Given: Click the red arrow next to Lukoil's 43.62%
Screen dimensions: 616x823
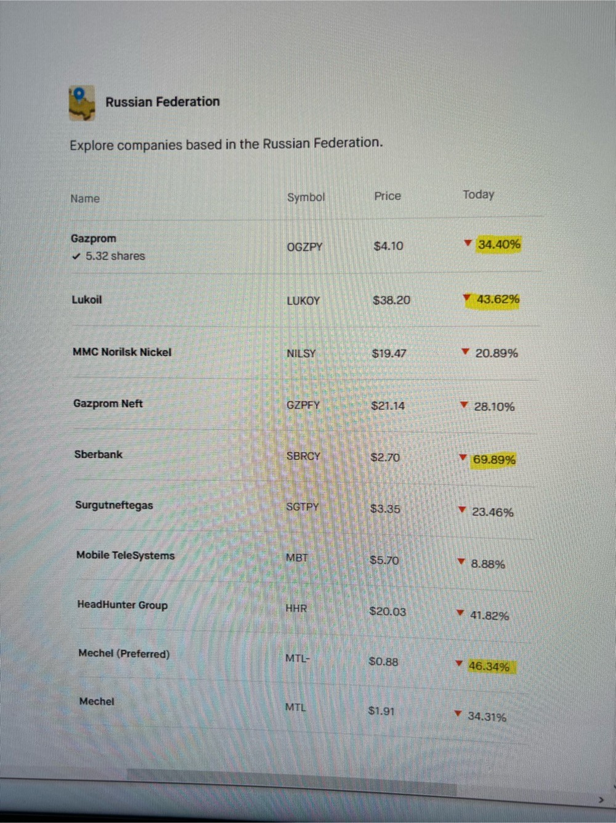Looking at the screenshot, I should (467, 298).
